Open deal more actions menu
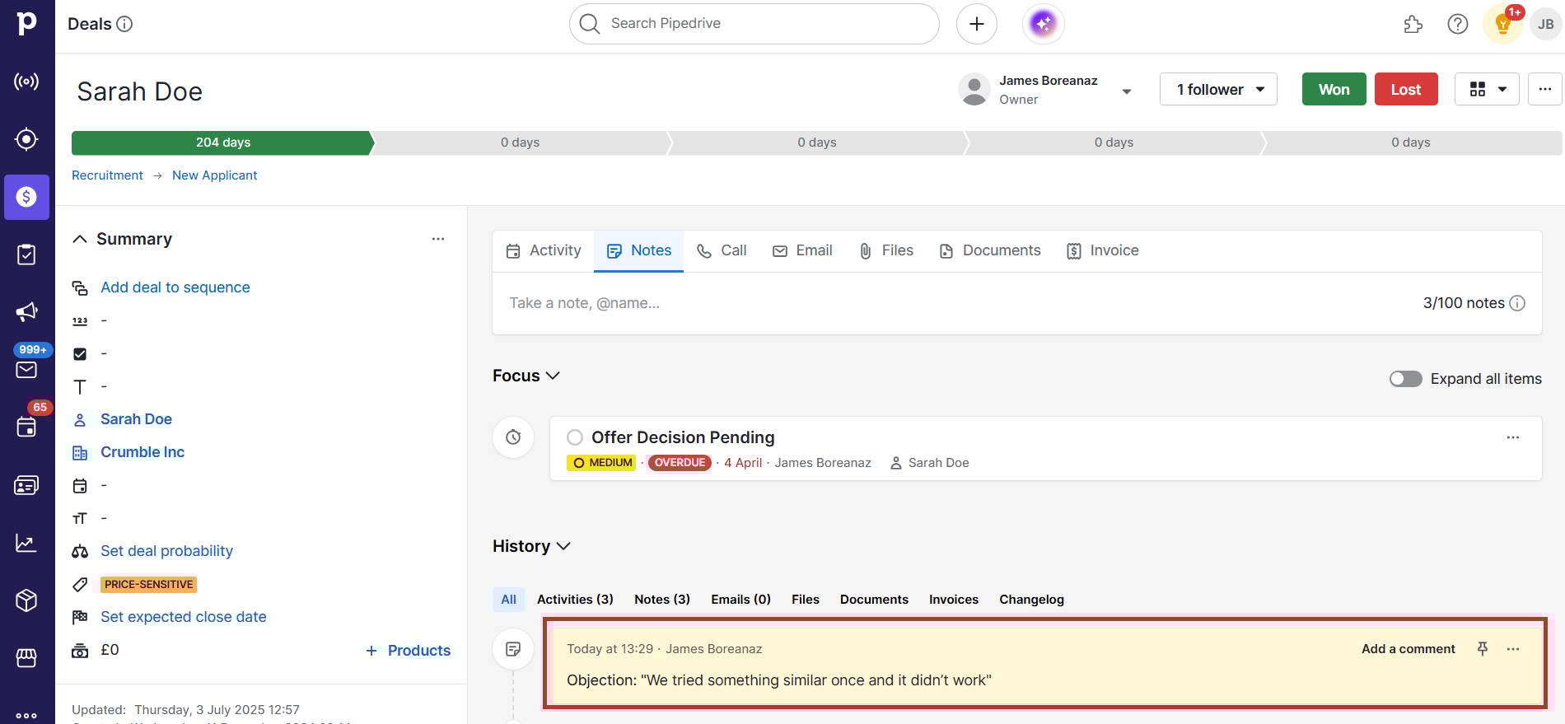The height and width of the screenshot is (724, 1565). click(x=1545, y=89)
